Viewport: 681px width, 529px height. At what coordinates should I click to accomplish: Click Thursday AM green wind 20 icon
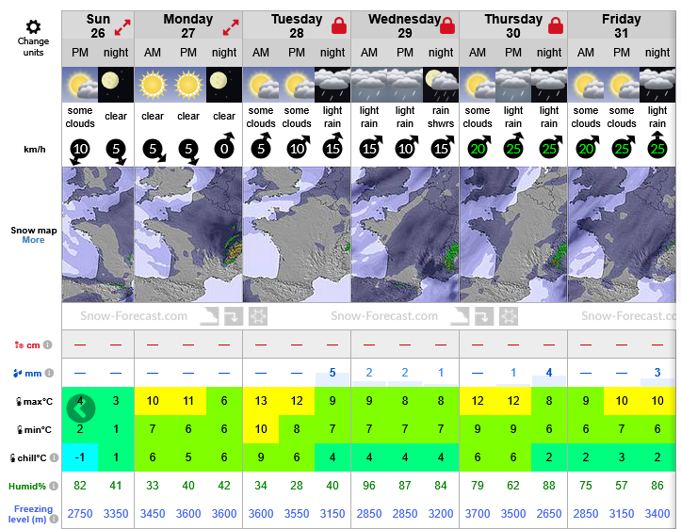479,147
